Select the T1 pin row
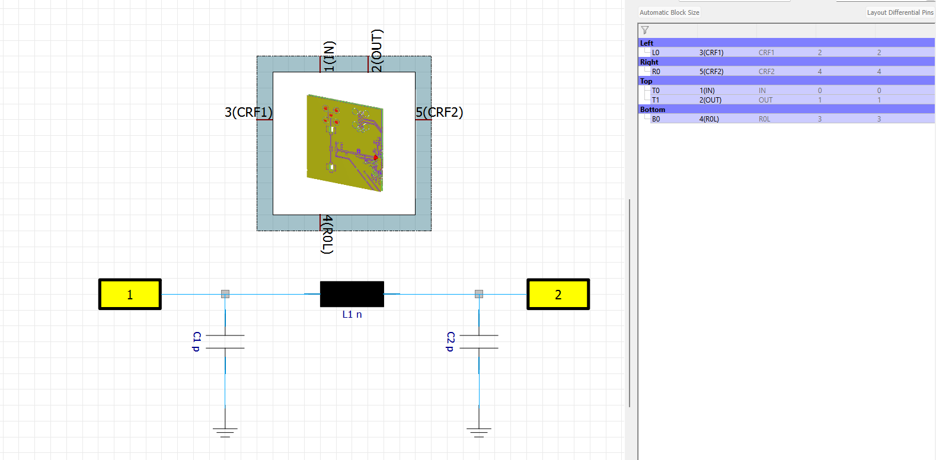This screenshot has height=460, width=936. tap(786, 100)
